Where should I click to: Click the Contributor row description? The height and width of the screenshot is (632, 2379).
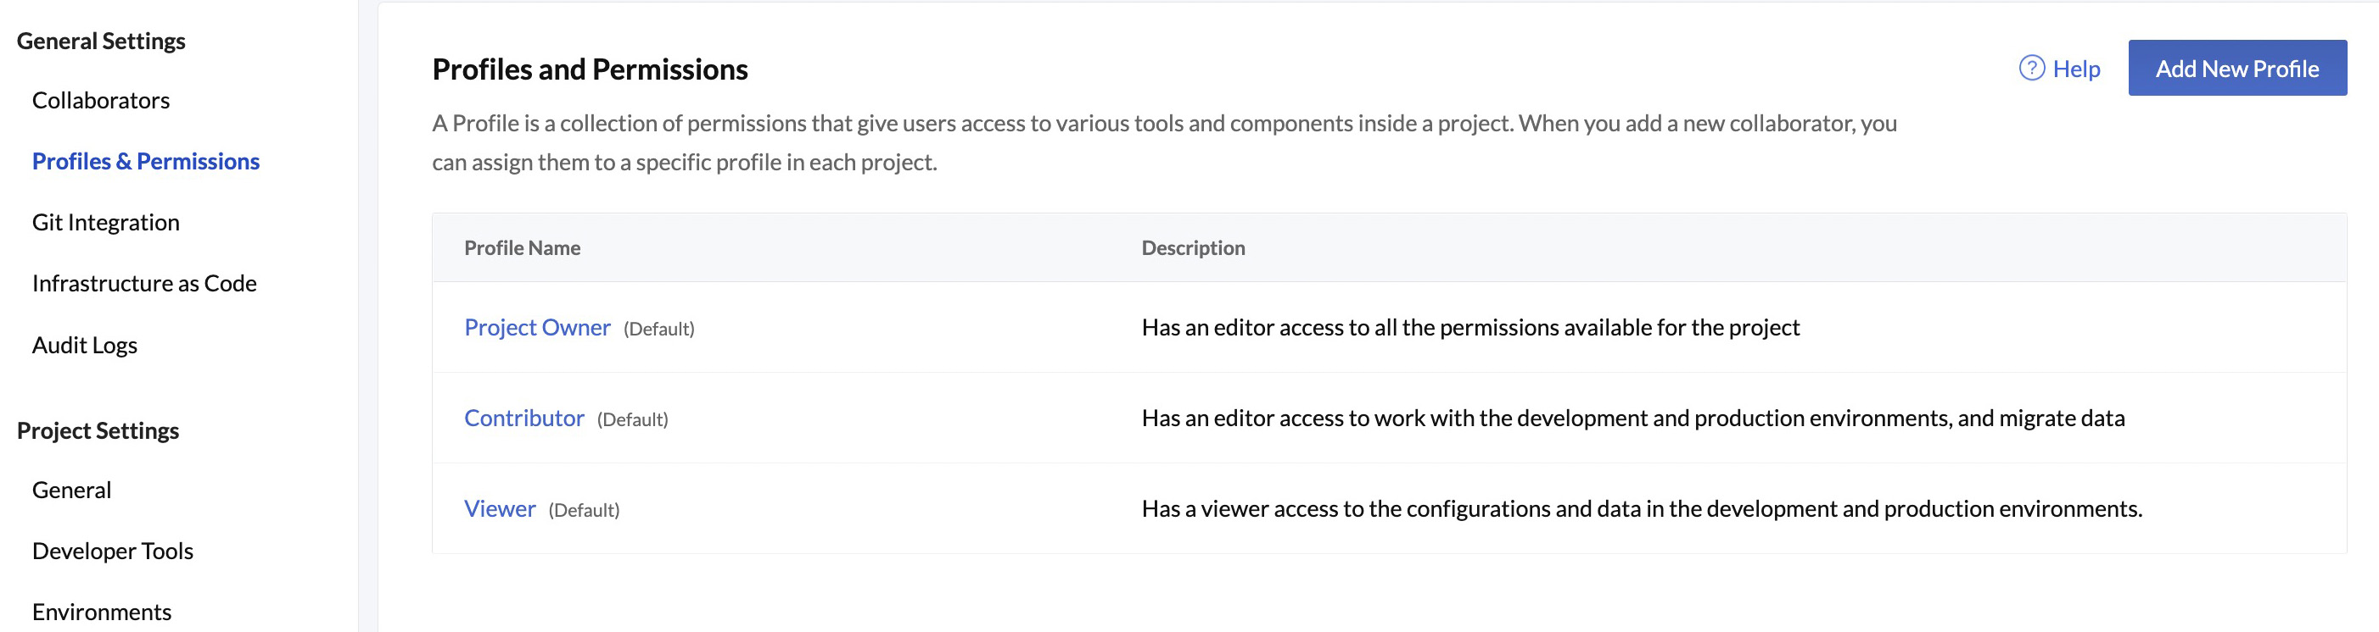tap(1632, 418)
